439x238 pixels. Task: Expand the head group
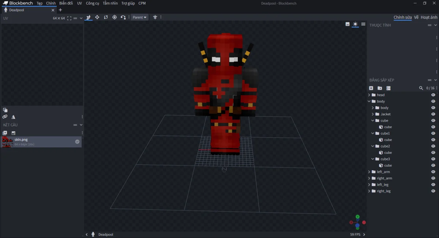point(369,95)
